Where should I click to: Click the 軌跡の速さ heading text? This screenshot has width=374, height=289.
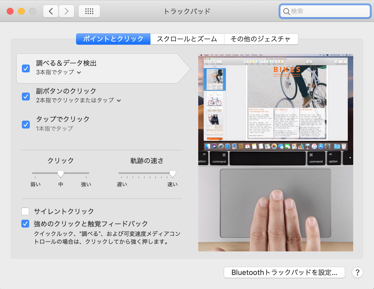tap(147, 161)
